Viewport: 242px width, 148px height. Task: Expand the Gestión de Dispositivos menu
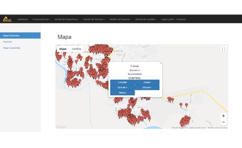67,19
